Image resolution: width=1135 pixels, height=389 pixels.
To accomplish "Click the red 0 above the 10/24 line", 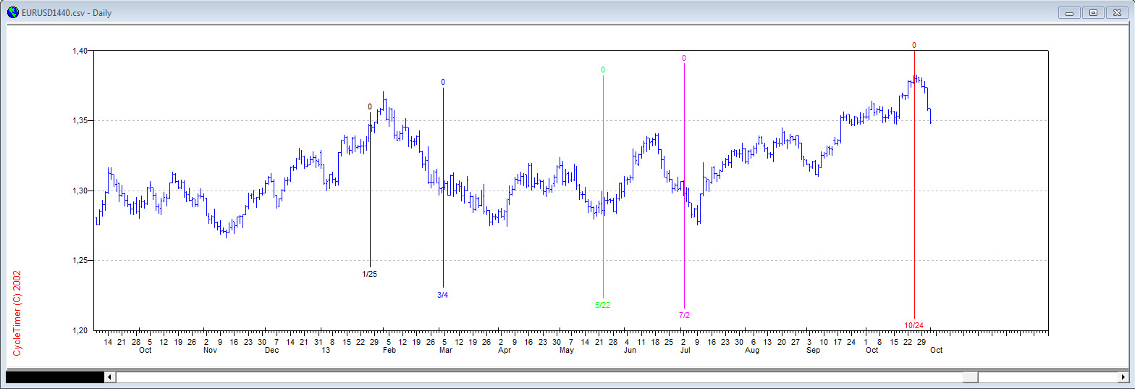I will tap(914, 45).
